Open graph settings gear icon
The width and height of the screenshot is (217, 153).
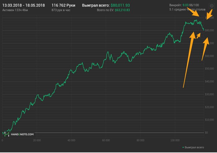[211, 6]
